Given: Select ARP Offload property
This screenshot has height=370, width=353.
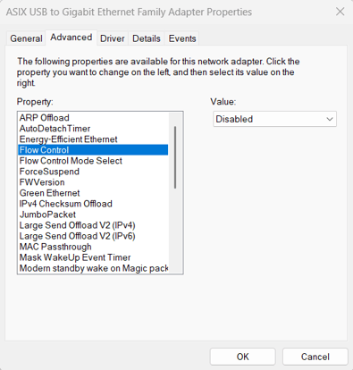Looking at the screenshot, I should point(93,118).
